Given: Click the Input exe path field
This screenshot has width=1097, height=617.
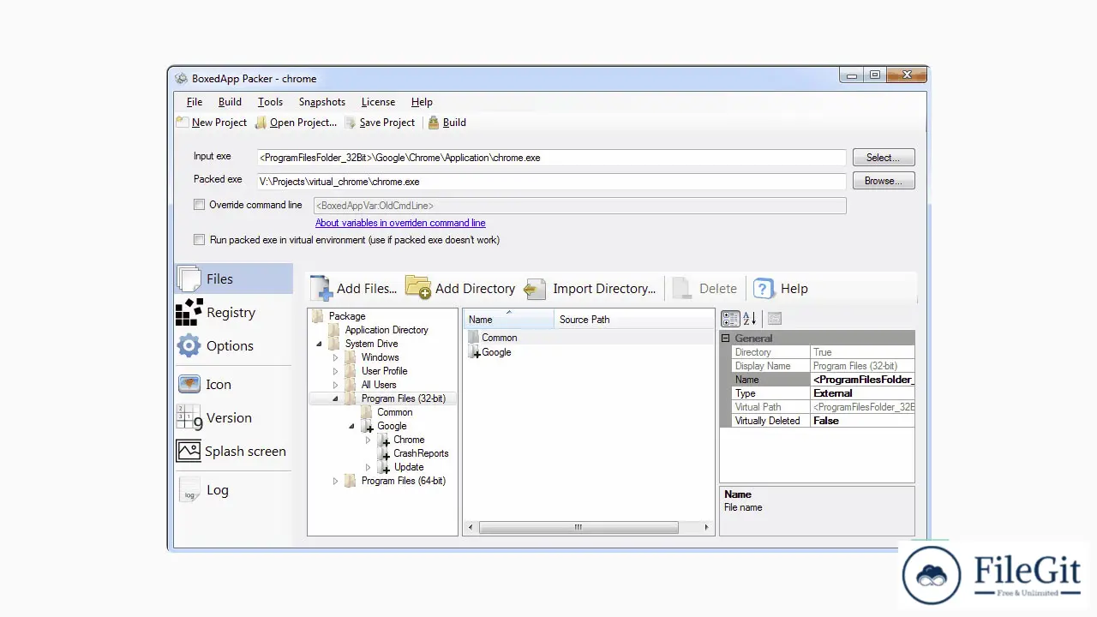Looking at the screenshot, I should 551,158.
